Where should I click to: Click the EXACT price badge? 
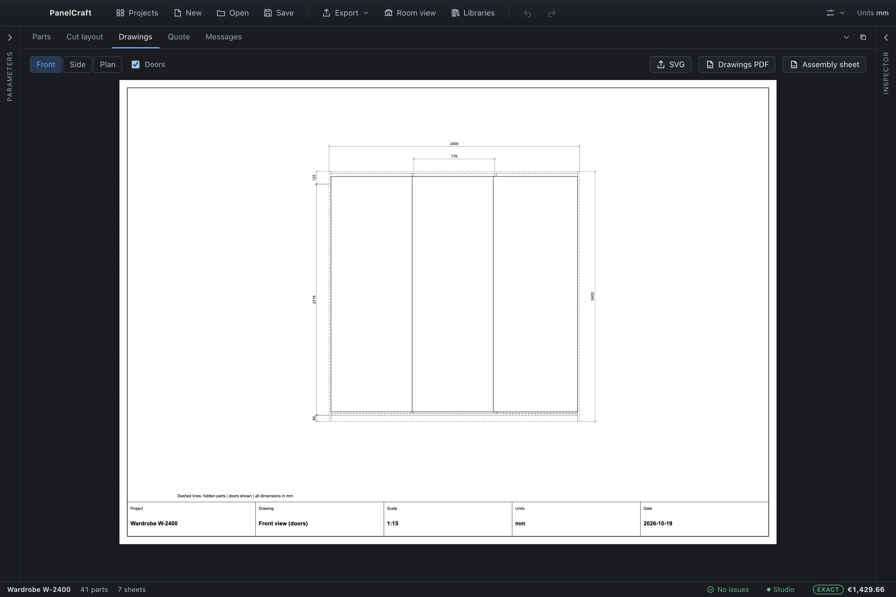point(828,589)
